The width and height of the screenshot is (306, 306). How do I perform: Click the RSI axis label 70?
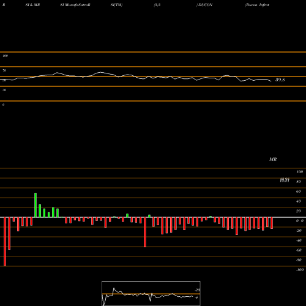tap(4, 70)
